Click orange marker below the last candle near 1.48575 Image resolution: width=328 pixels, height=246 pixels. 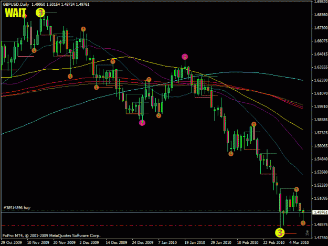(x=303, y=223)
